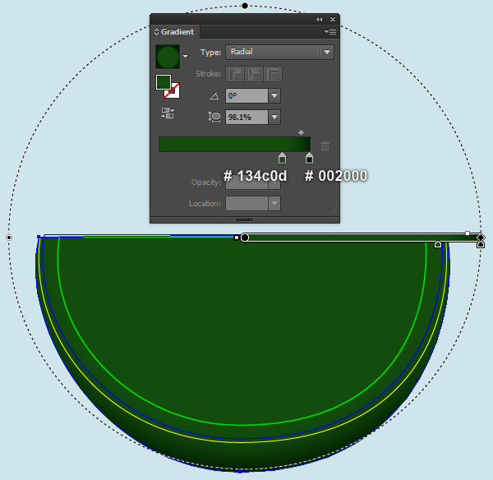Click the panel bottom resize grip bar

[x=245, y=220]
